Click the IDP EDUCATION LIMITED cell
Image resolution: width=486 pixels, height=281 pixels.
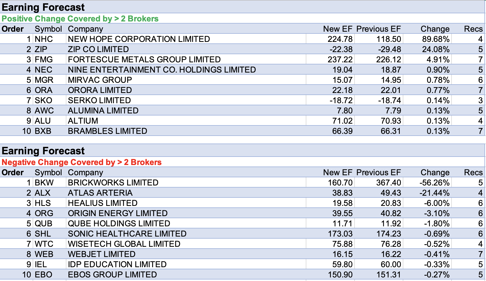pyautogui.click(x=117, y=264)
